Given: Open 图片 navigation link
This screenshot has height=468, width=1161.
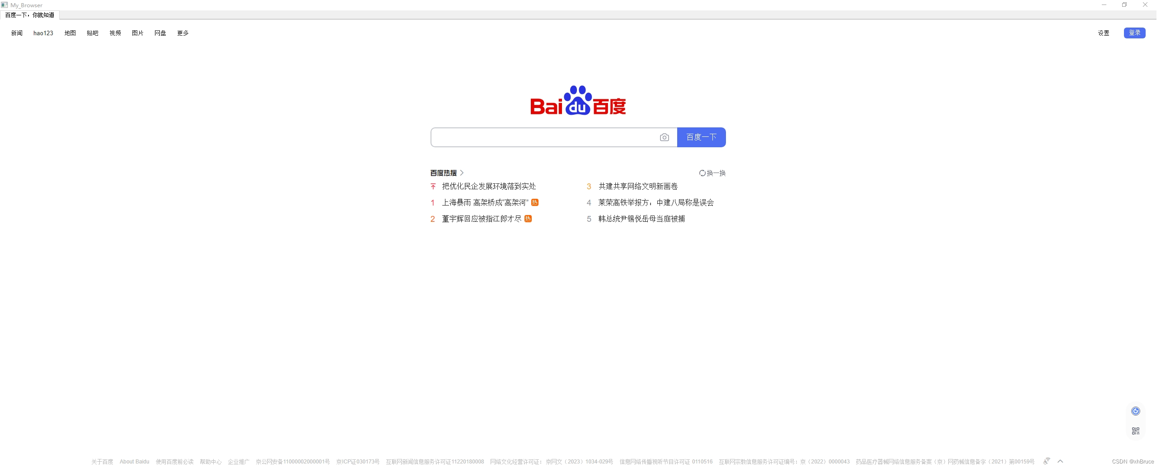Looking at the screenshot, I should click(138, 33).
